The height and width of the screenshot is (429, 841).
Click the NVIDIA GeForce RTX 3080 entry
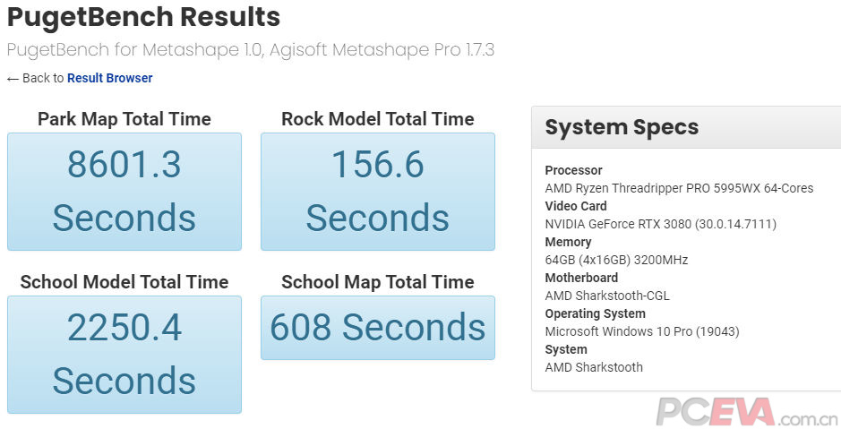[x=660, y=224]
